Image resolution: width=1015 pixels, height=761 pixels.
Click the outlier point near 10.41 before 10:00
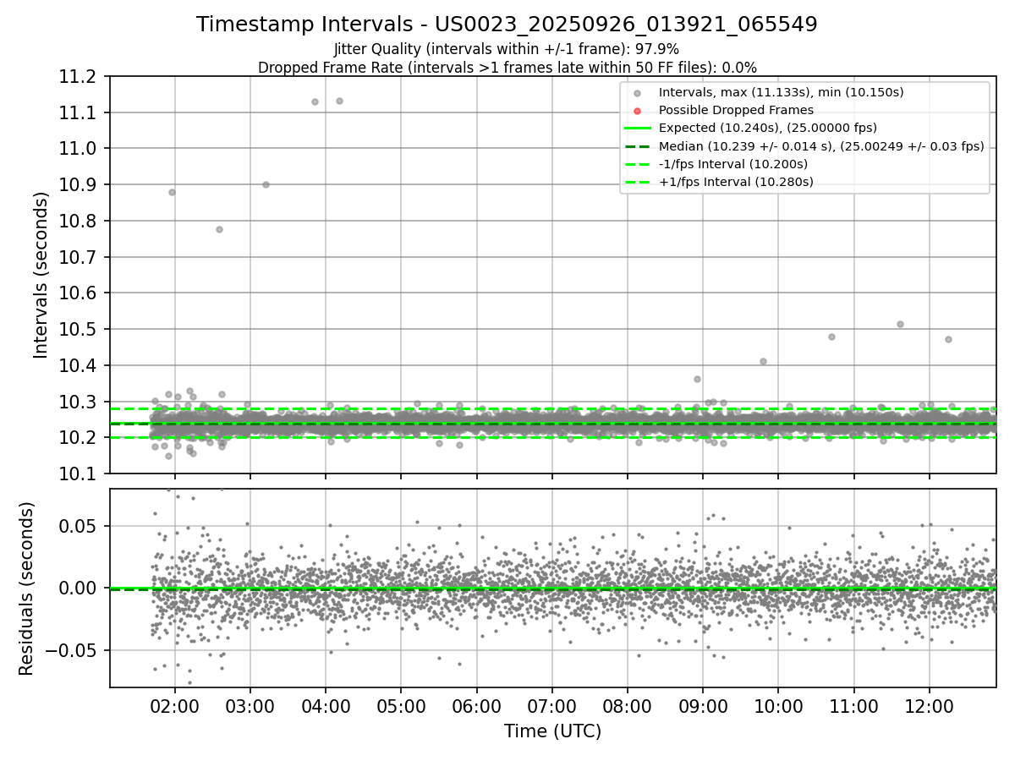[x=763, y=361]
